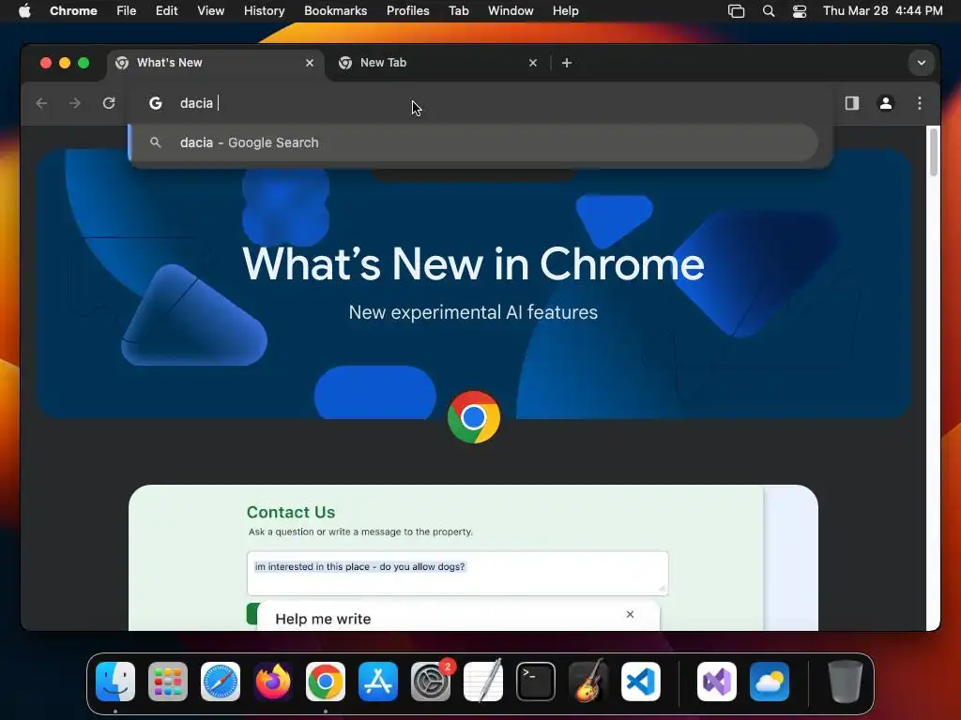Screen dimensions: 961x720
Task: Open TextEdit from the dock
Action: (483, 682)
